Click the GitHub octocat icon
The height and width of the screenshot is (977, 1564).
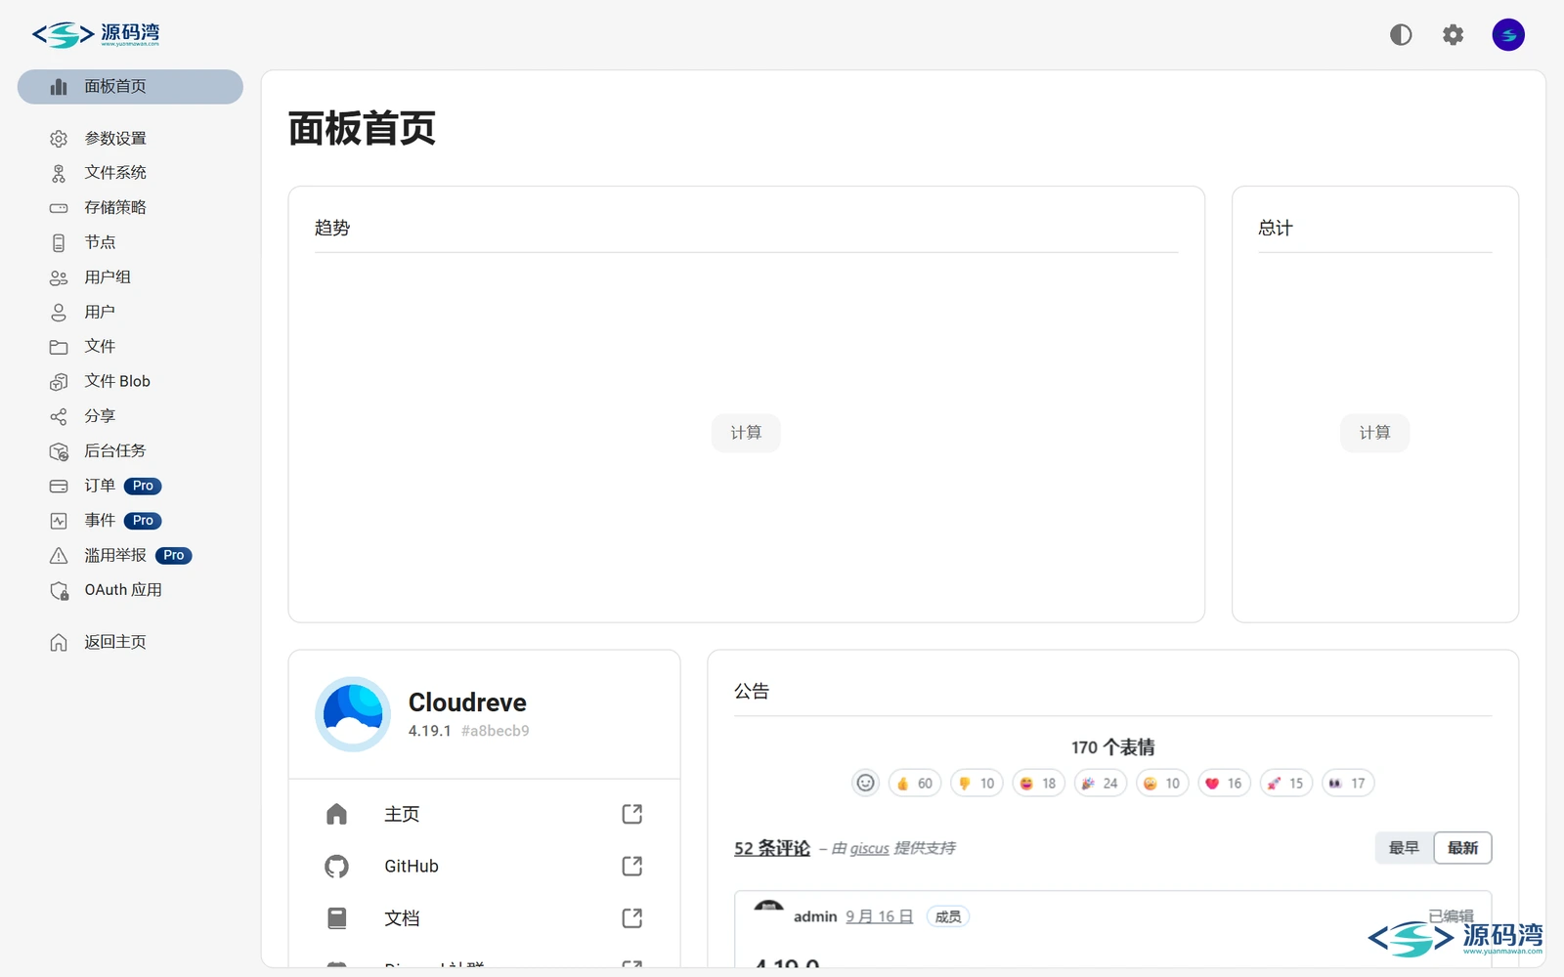pos(337,867)
